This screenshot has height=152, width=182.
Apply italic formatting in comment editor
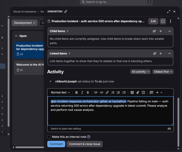(x=82, y=92)
